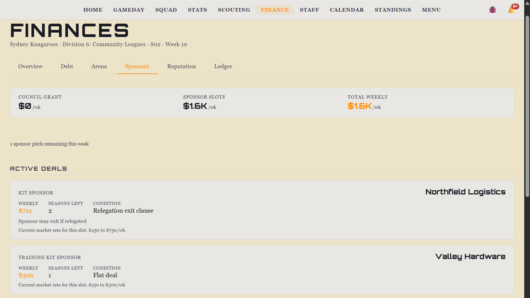Screen dimensions: 530x298
Task: Open the bug report ladybug icon
Action: 492,10
